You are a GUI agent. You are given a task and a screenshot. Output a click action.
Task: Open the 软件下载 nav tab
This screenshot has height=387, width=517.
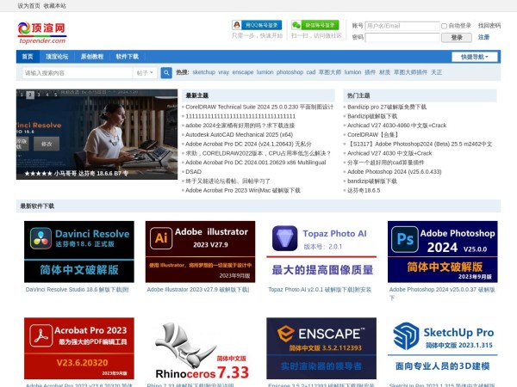127,57
